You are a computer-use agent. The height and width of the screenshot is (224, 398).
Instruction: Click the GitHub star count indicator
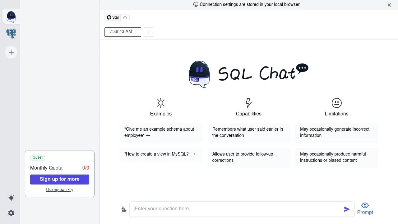click(125, 17)
